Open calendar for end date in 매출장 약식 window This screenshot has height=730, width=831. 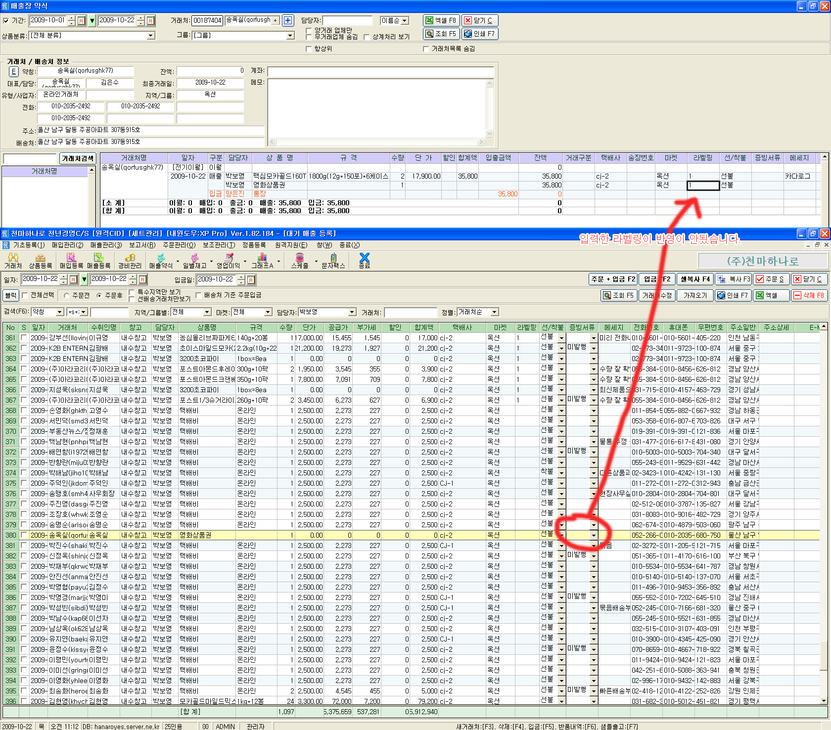[151, 20]
